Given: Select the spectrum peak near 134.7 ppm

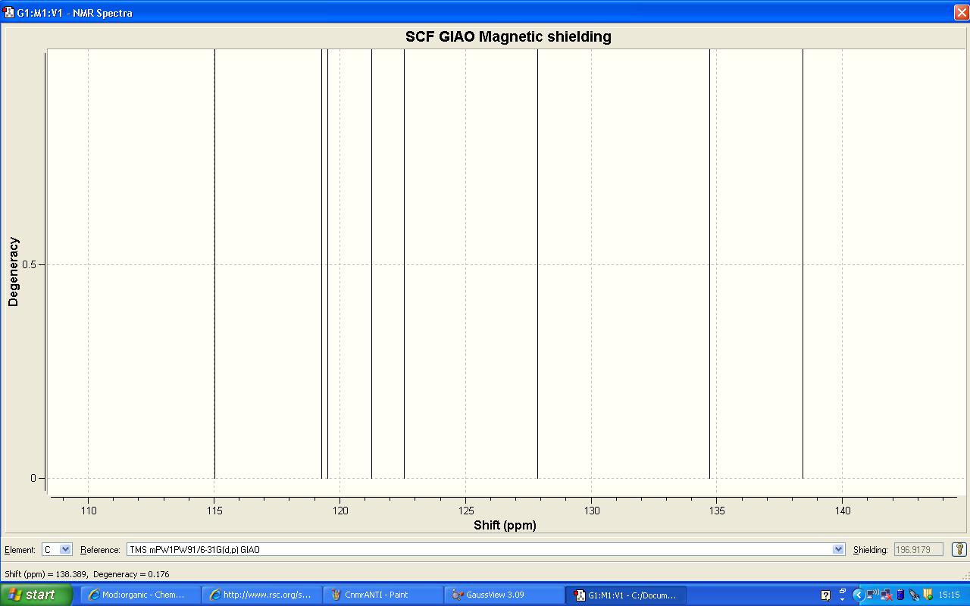Looking at the screenshot, I should pos(709,264).
